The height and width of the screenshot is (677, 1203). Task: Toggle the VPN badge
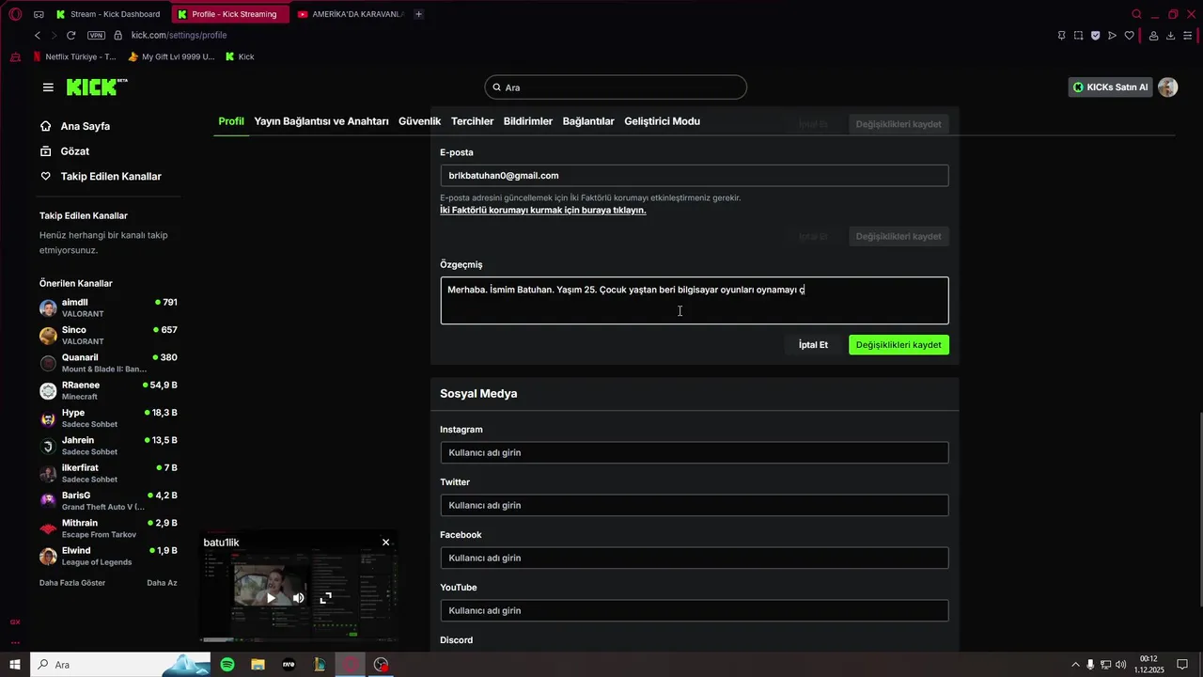point(96,35)
